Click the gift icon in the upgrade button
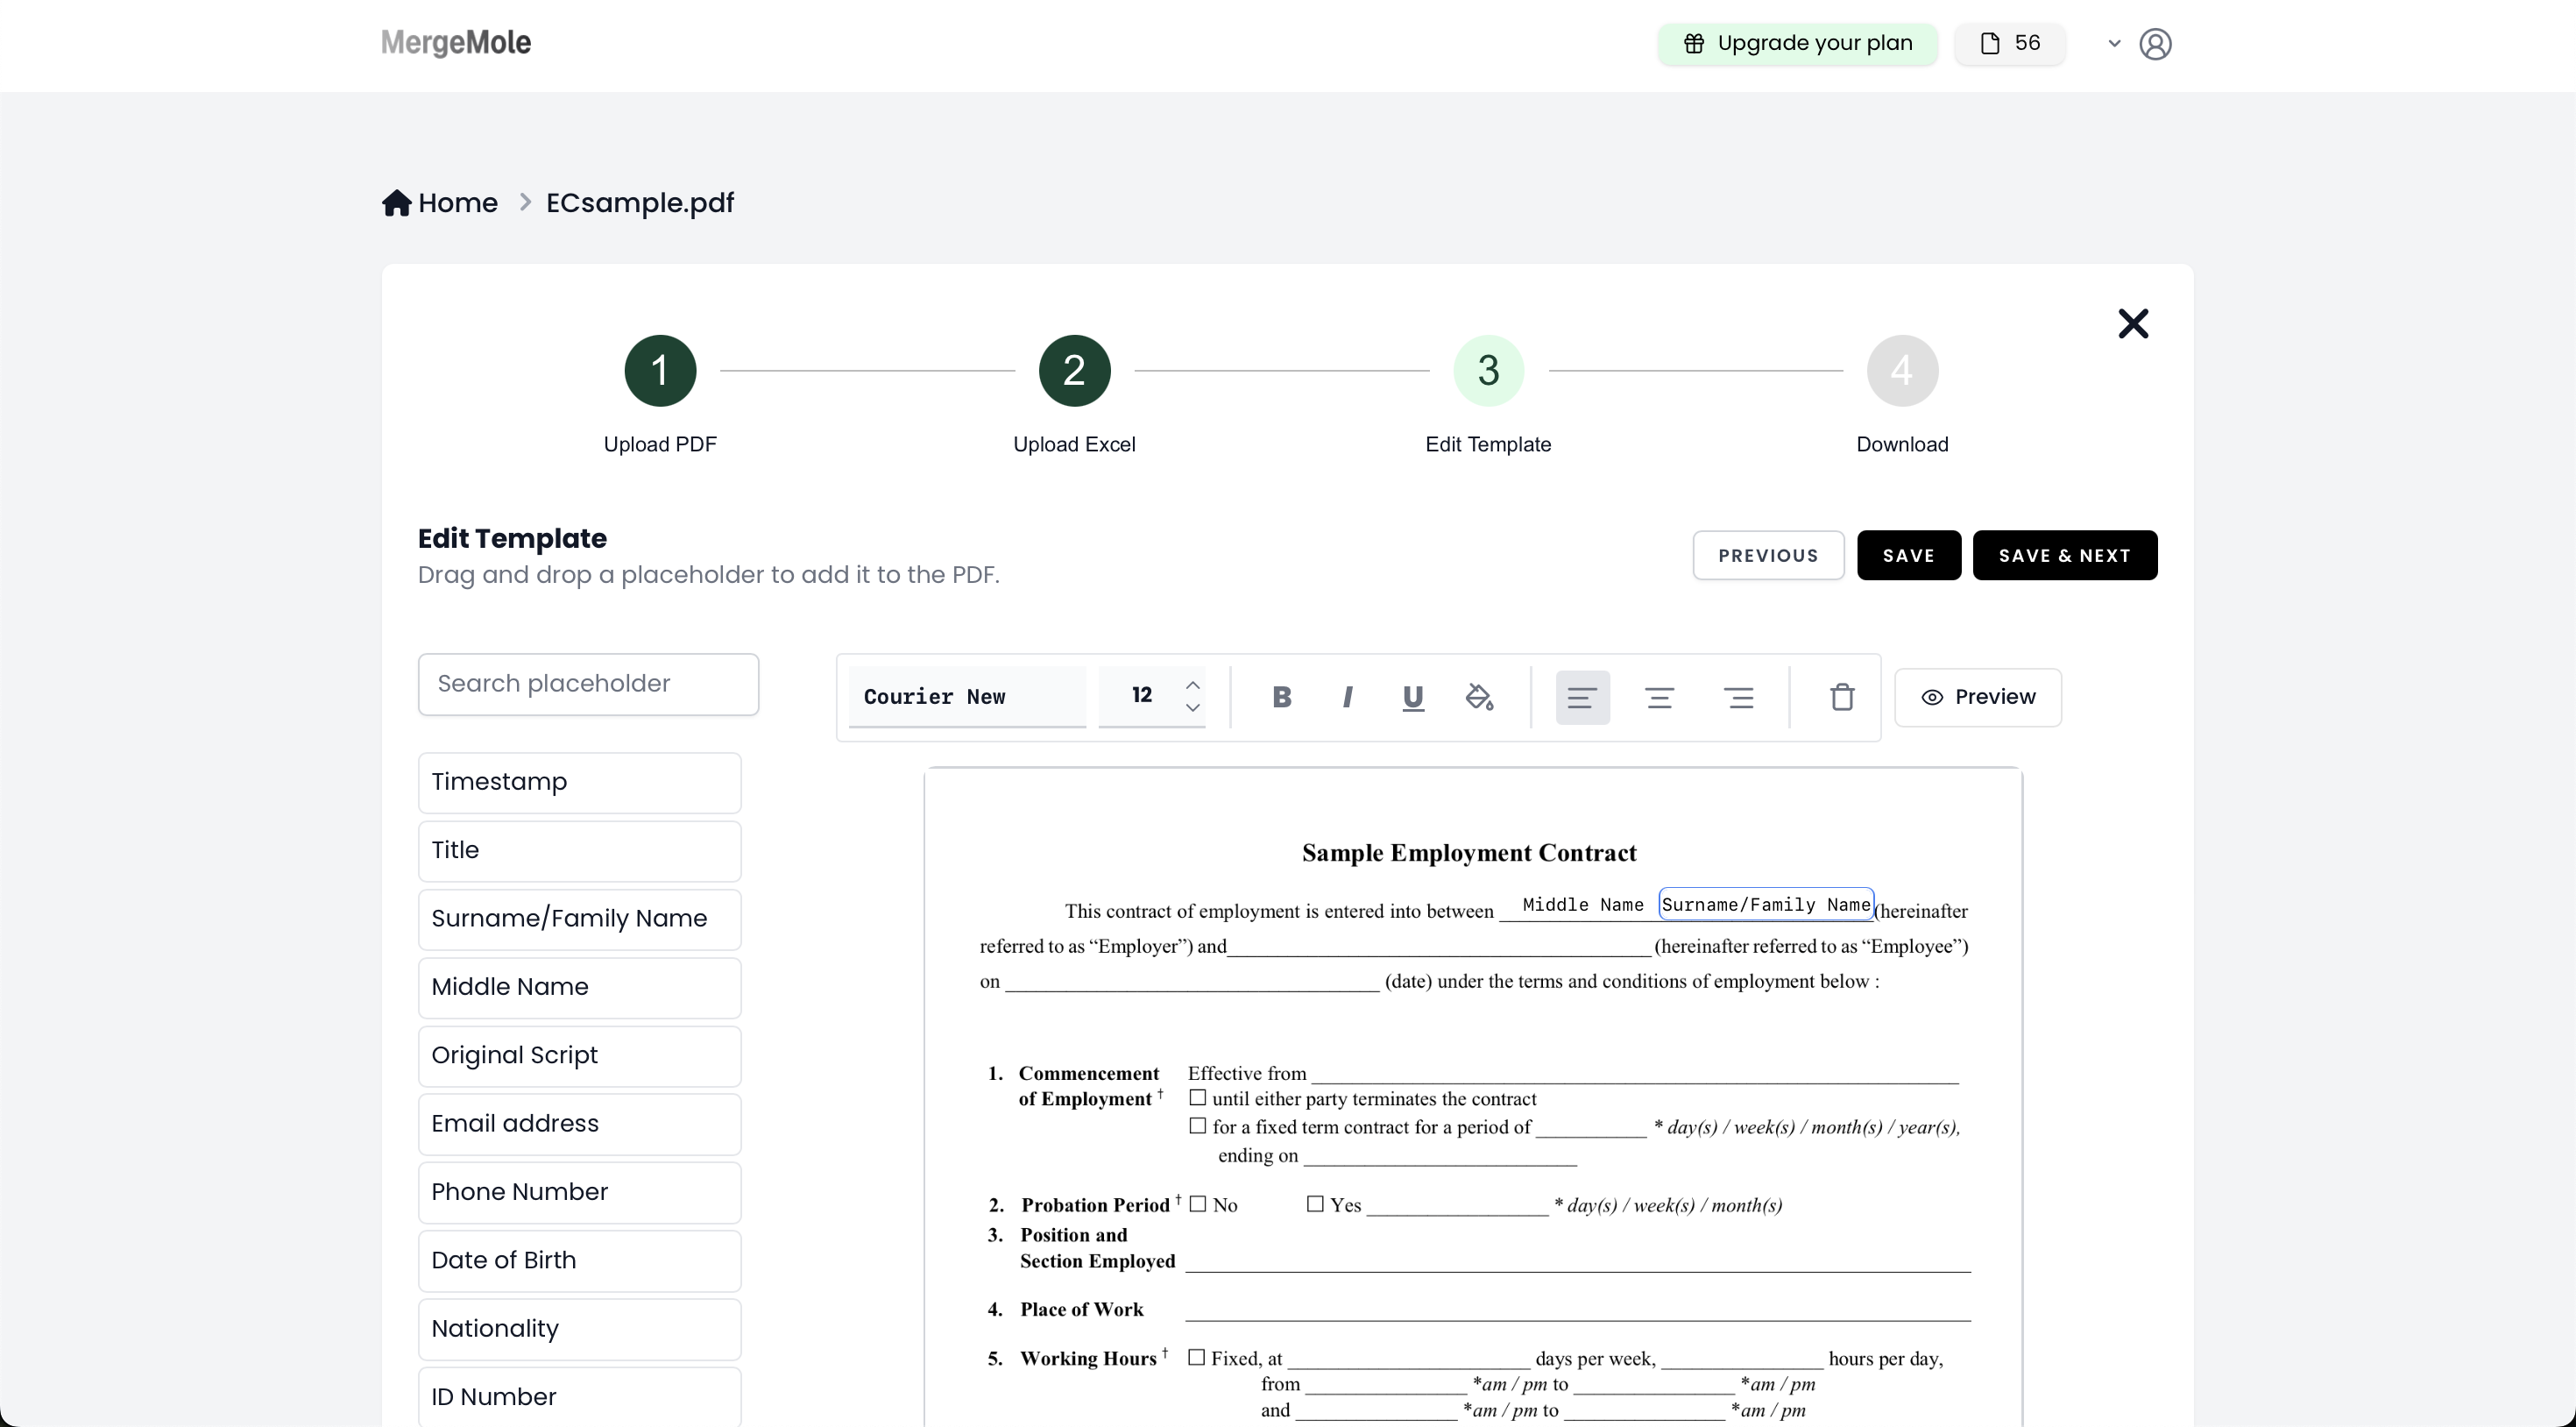 [1694, 43]
